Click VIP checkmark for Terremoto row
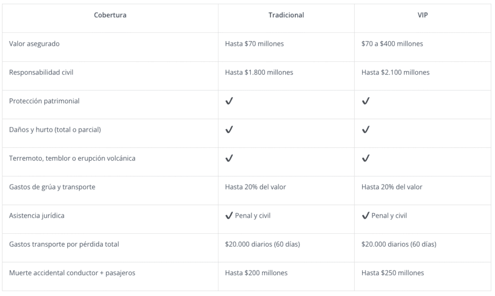 (365, 158)
